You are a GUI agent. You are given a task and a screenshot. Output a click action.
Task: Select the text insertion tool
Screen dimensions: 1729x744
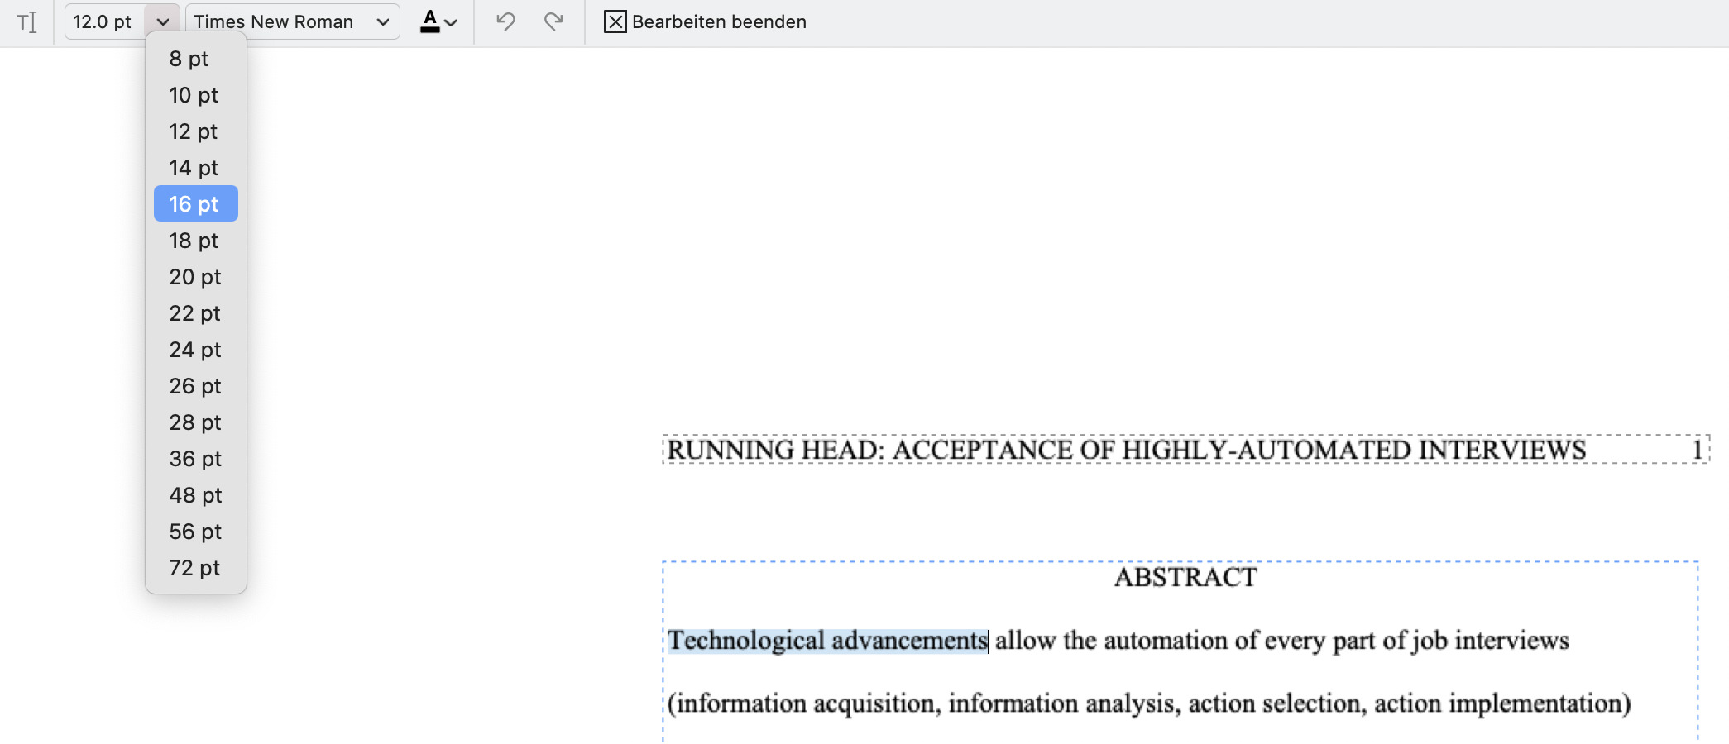point(27,21)
